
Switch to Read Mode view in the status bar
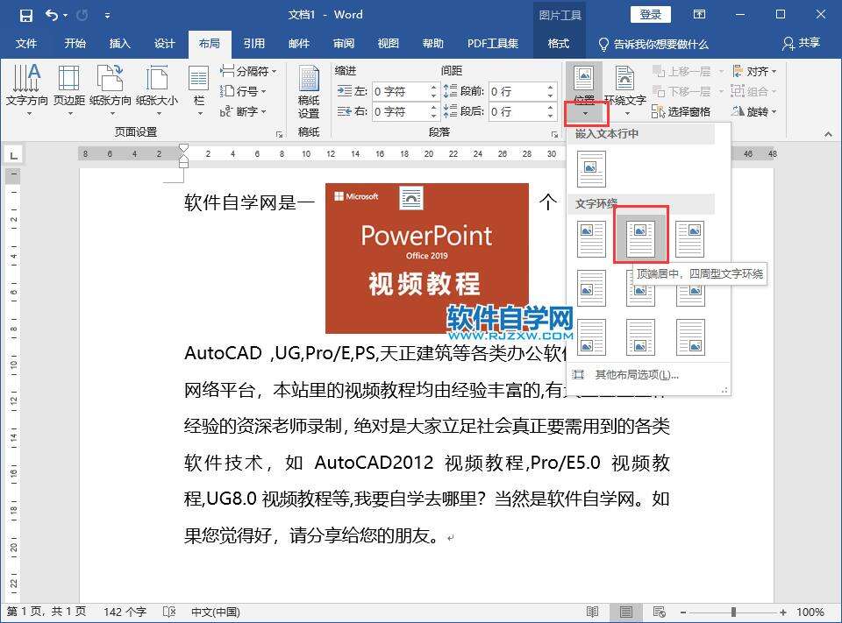592,612
